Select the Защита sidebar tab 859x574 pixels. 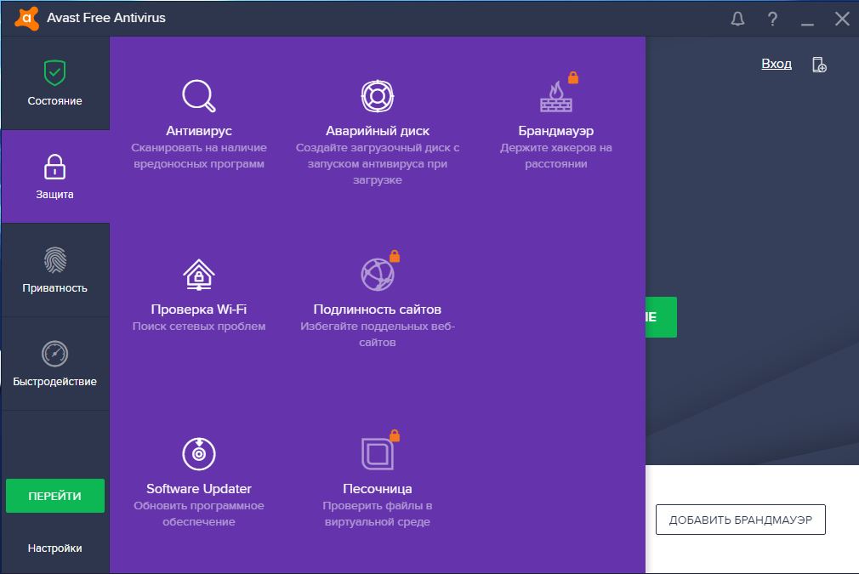54,177
